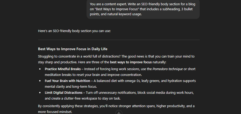The height and width of the screenshot is (114, 241).
Task: Click 'You are a content expert' in the prompt
Action: [108, 4]
